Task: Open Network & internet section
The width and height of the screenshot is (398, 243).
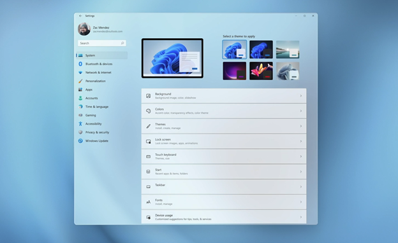Action: click(x=101, y=73)
